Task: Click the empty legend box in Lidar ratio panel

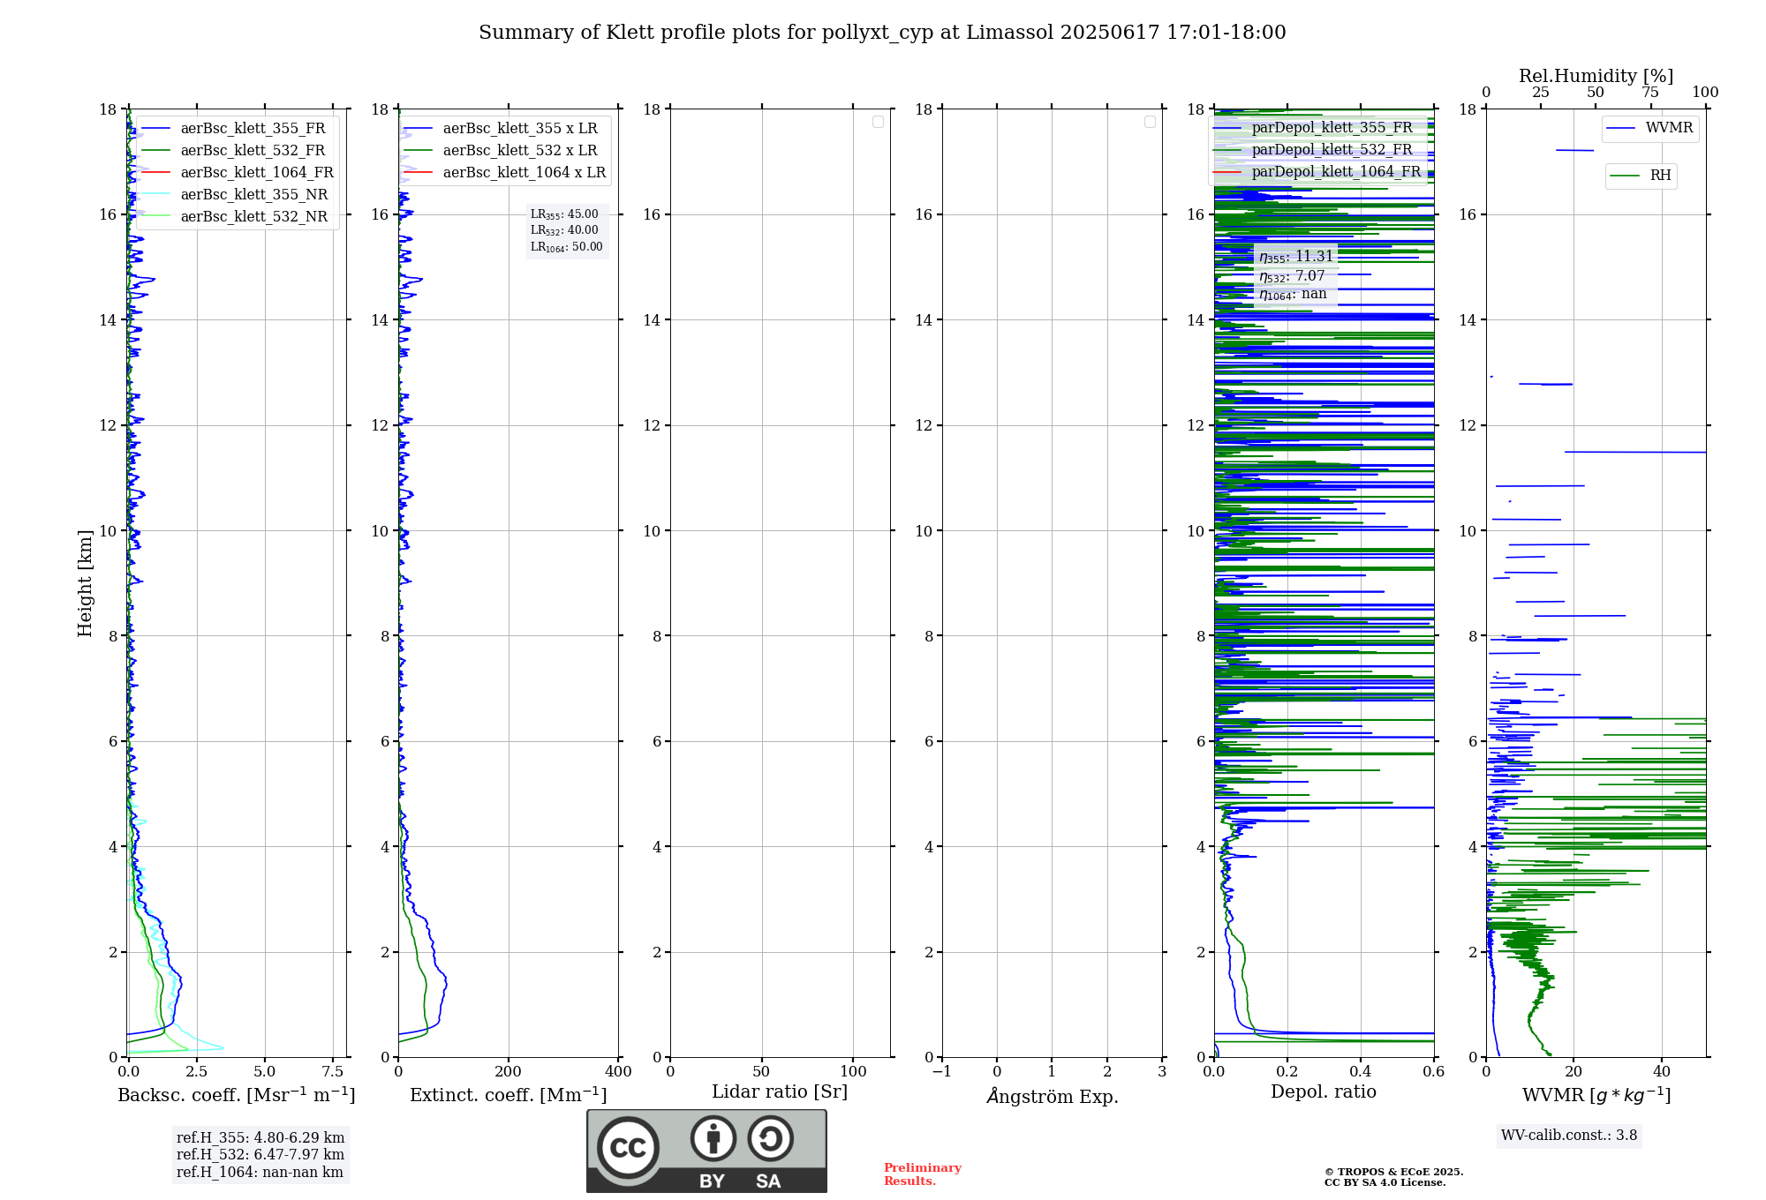Action: [878, 122]
